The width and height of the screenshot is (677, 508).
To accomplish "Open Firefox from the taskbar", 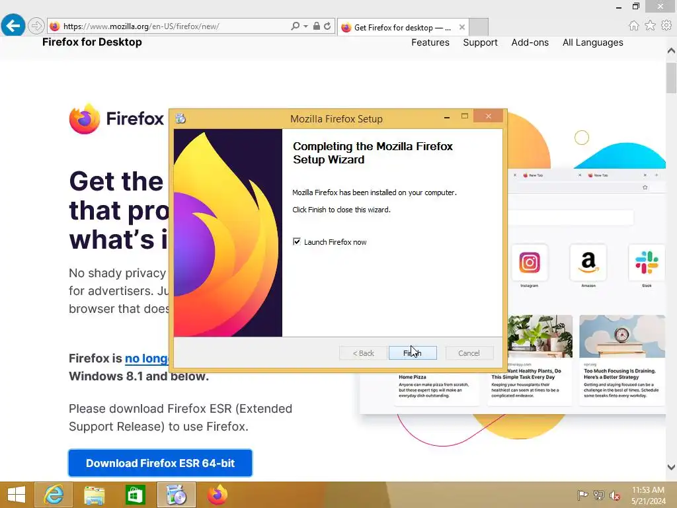I will coord(217,495).
